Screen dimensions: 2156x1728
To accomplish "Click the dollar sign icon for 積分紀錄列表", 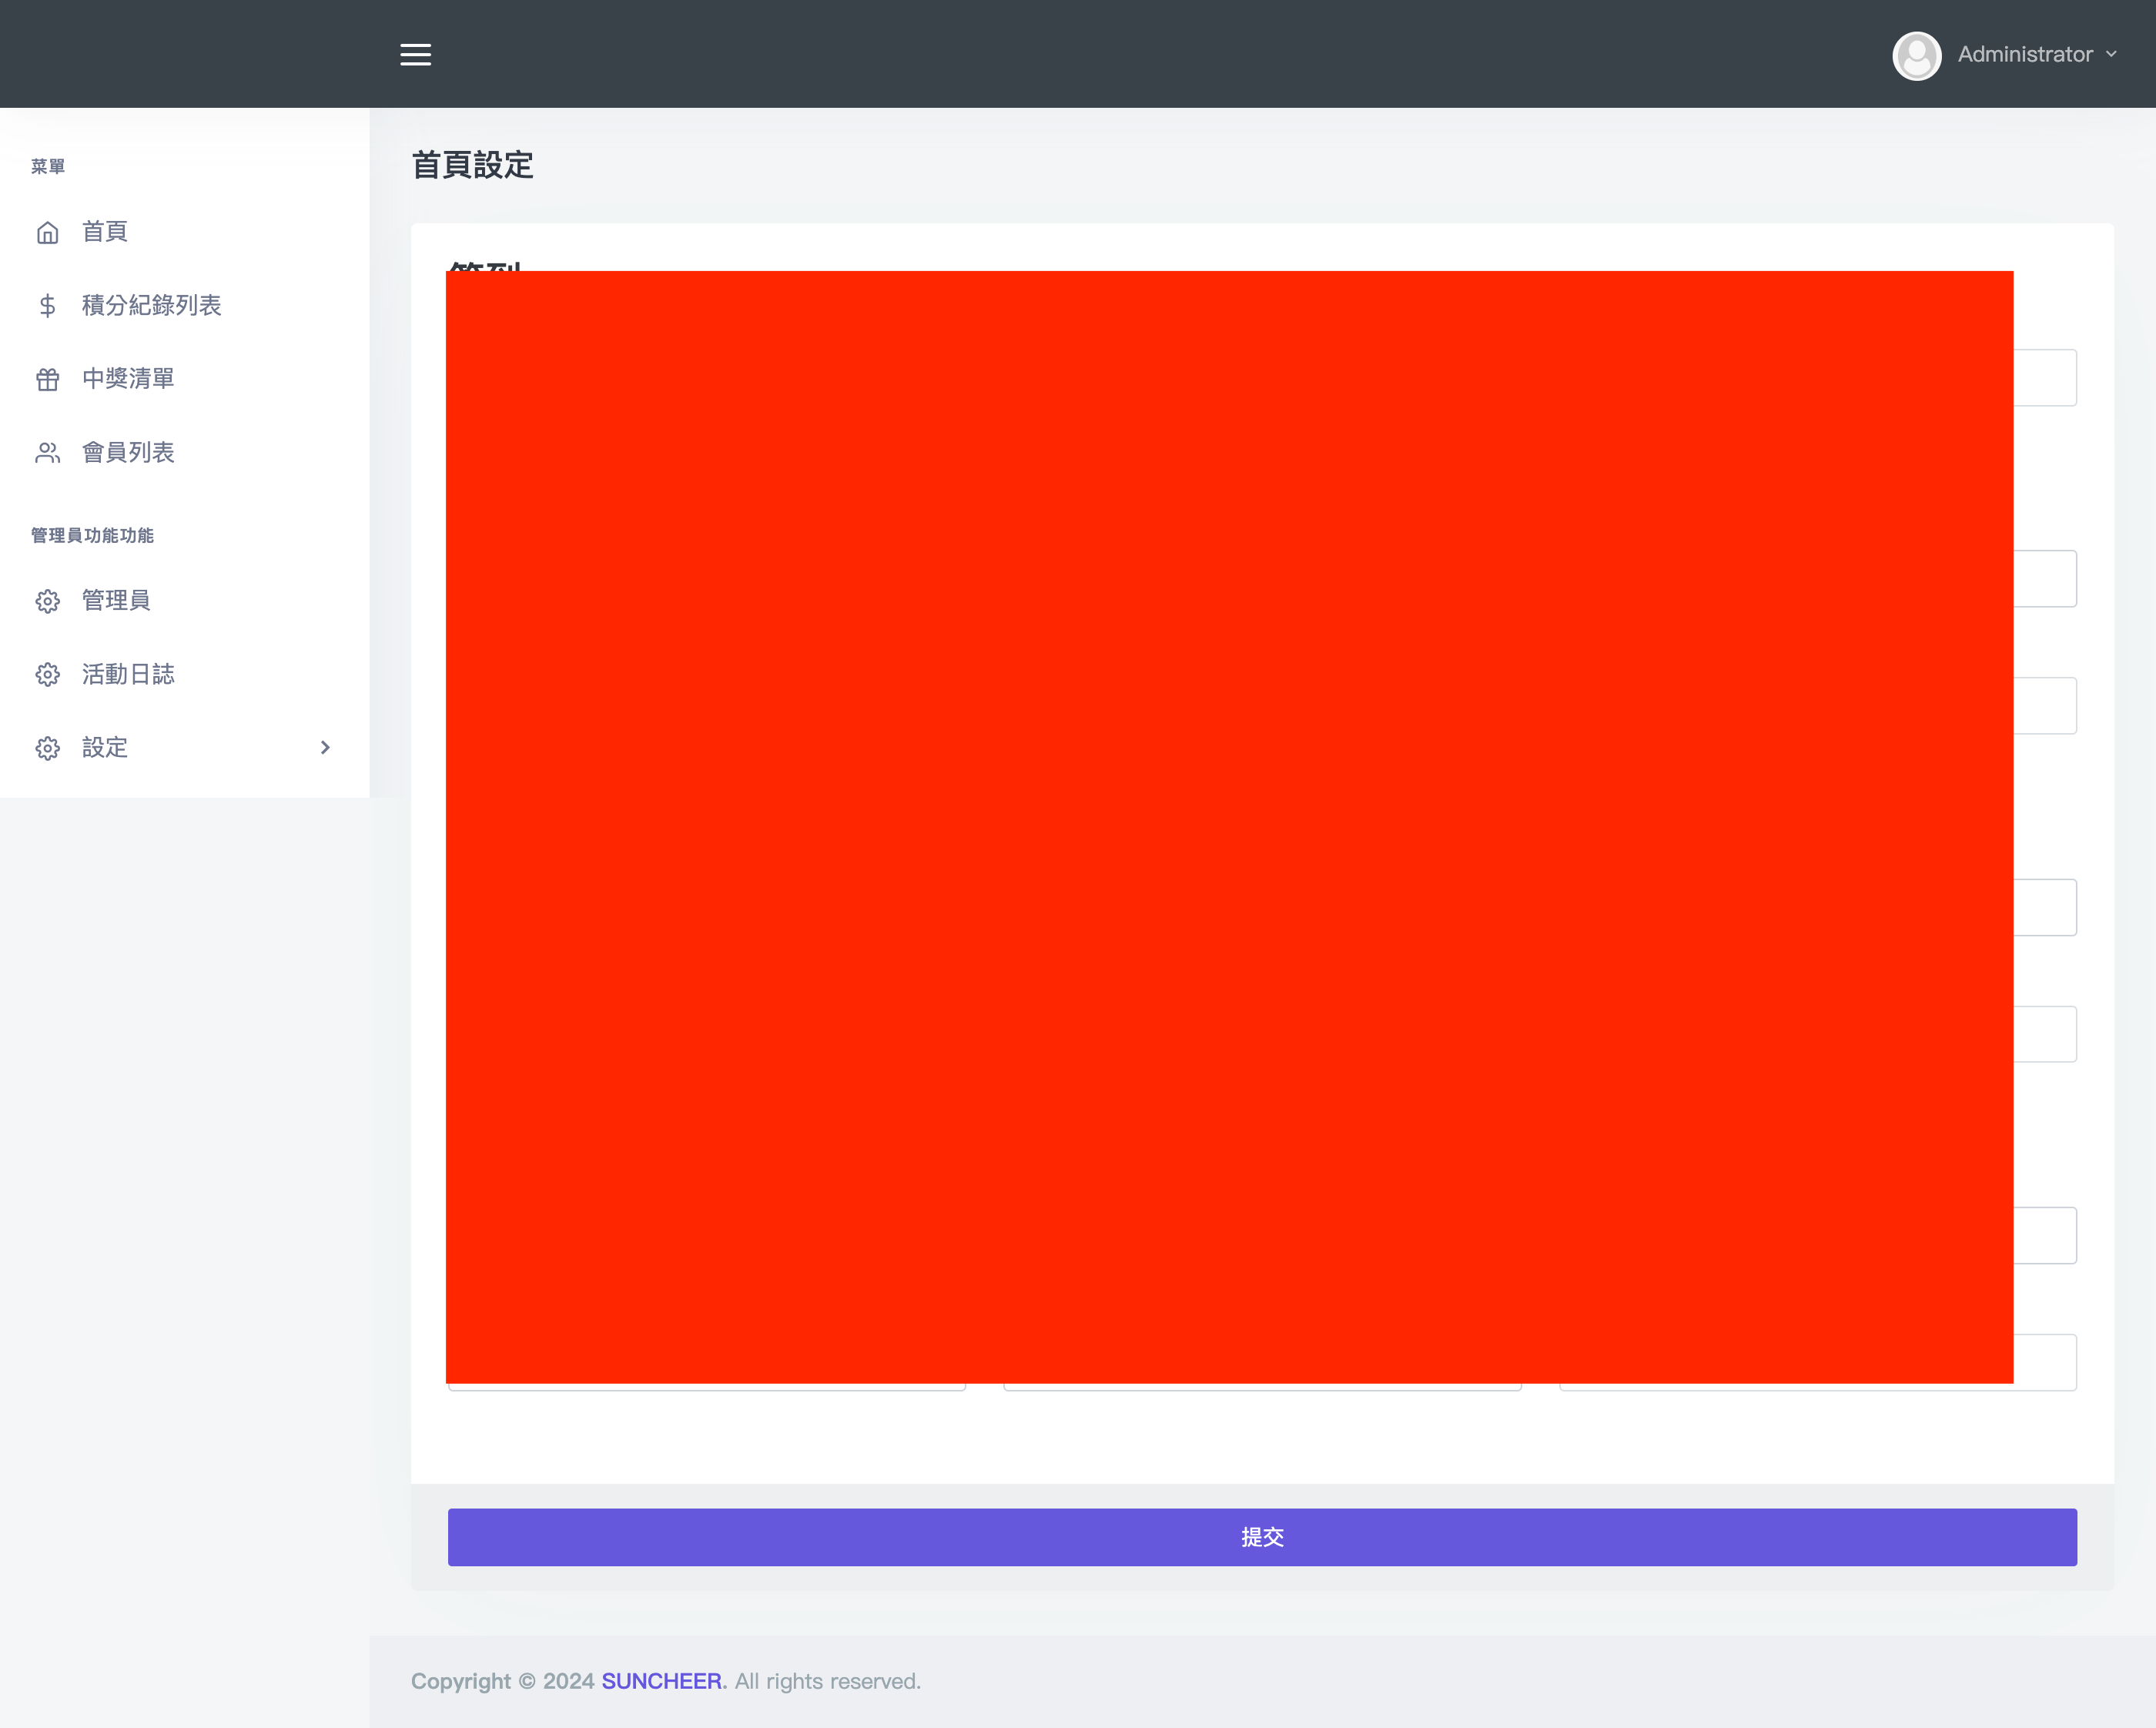I will [x=47, y=306].
